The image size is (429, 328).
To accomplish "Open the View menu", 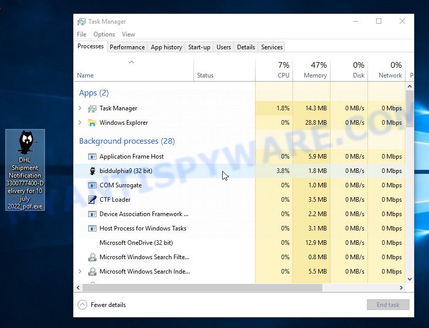I will point(128,34).
